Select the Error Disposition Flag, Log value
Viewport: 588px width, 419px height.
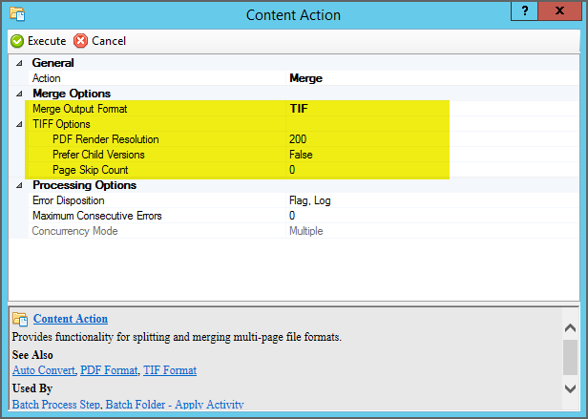pos(310,200)
